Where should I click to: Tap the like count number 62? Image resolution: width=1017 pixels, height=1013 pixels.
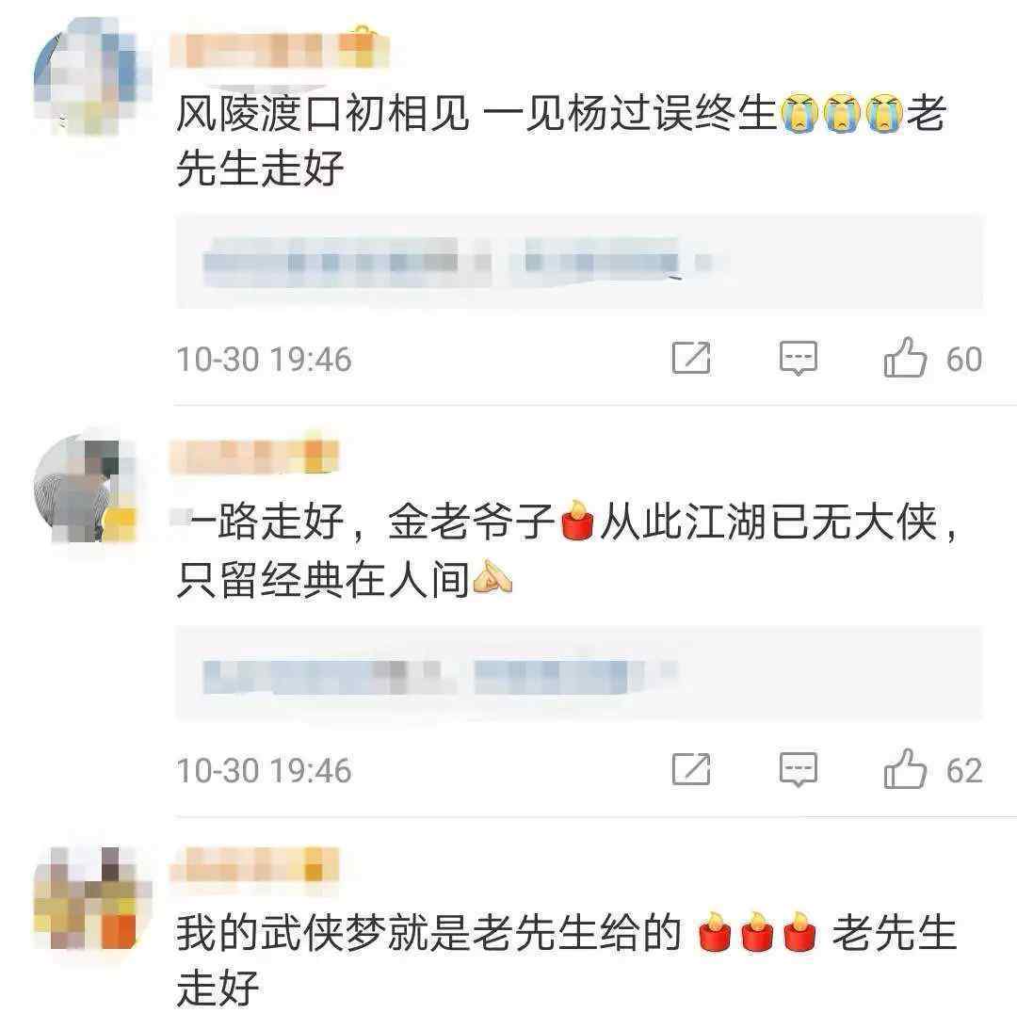[x=964, y=770]
